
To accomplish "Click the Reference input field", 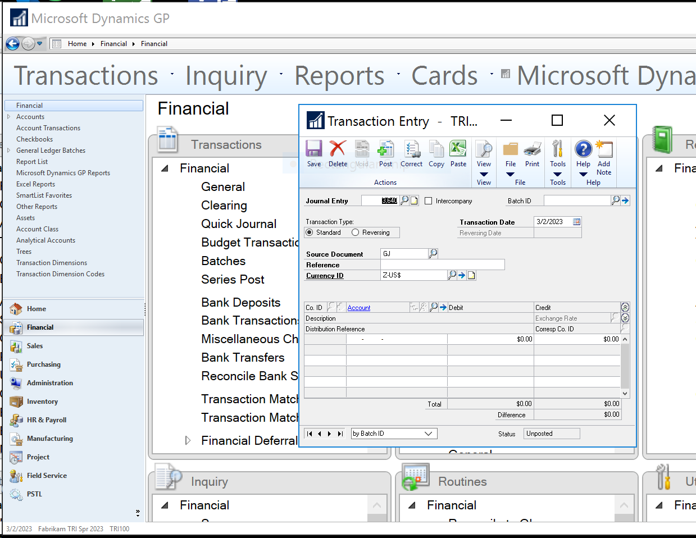I will click(x=443, y=265).
